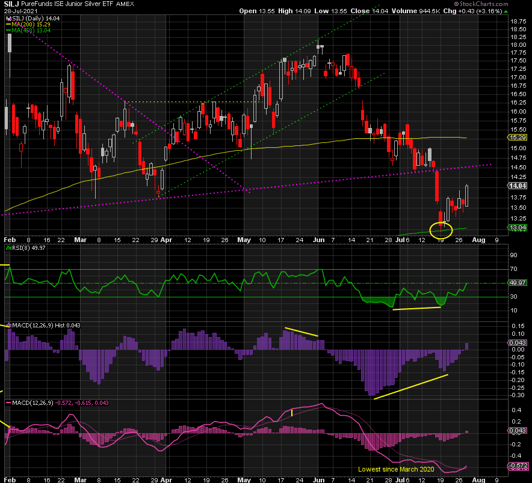This screenshot has height=483, width=532.
Task: Click the 70 level on RSI axis
Action: tap(514, 269)
